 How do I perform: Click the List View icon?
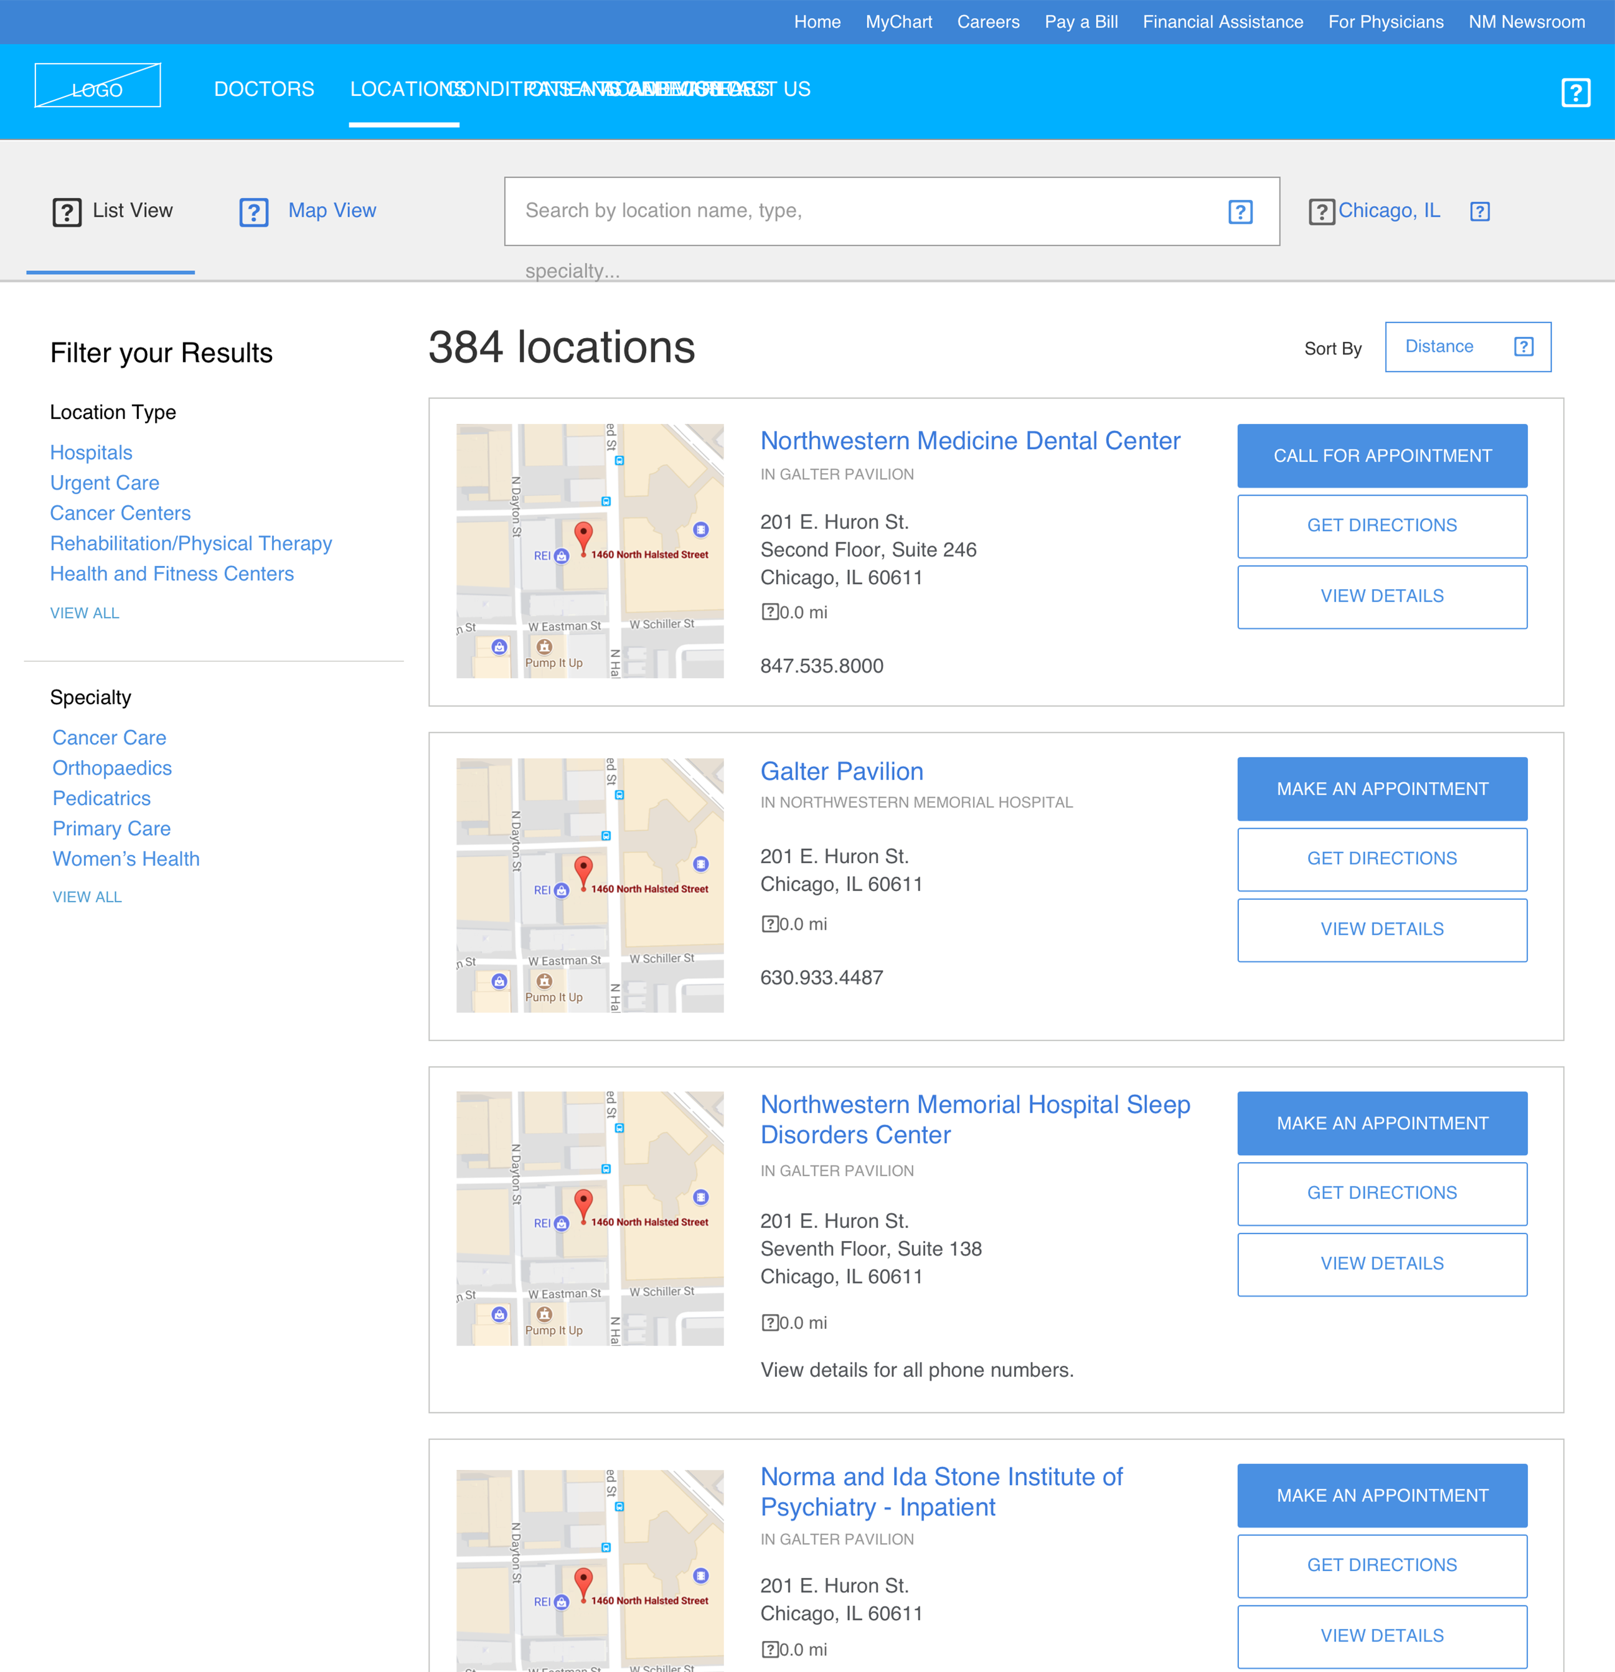(67, 212)
